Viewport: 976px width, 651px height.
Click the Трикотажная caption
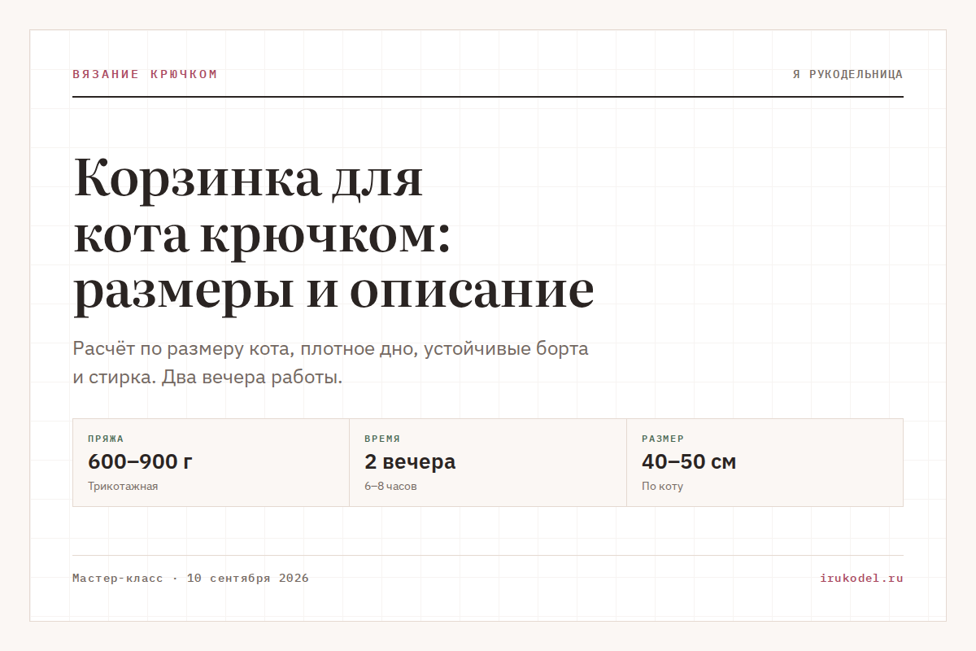[x=123, y=487]
